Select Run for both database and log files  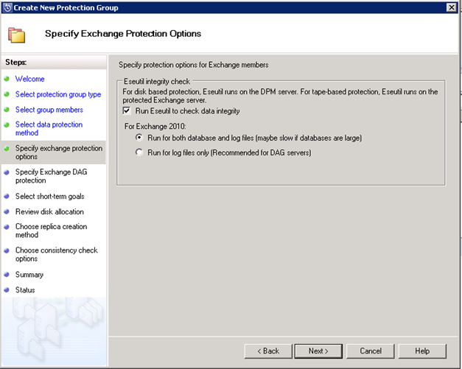click(139, 138)
